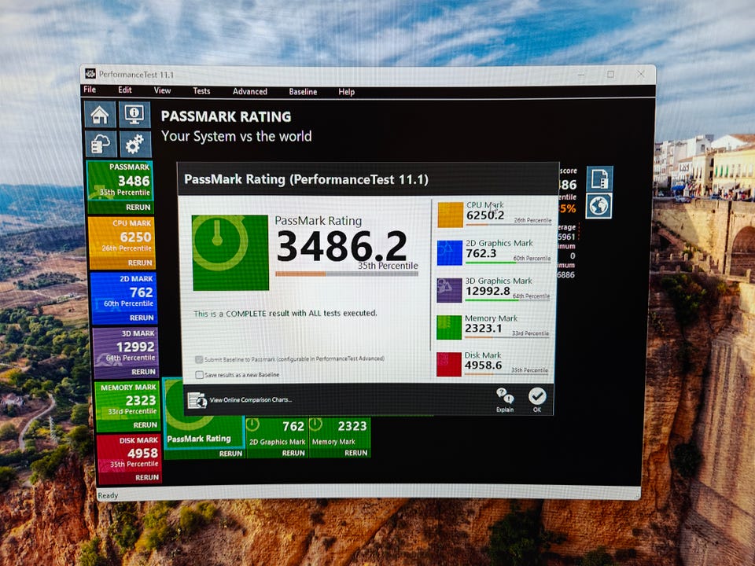Click the Memory Mark 2323.1 value

[x=484, y=329]
